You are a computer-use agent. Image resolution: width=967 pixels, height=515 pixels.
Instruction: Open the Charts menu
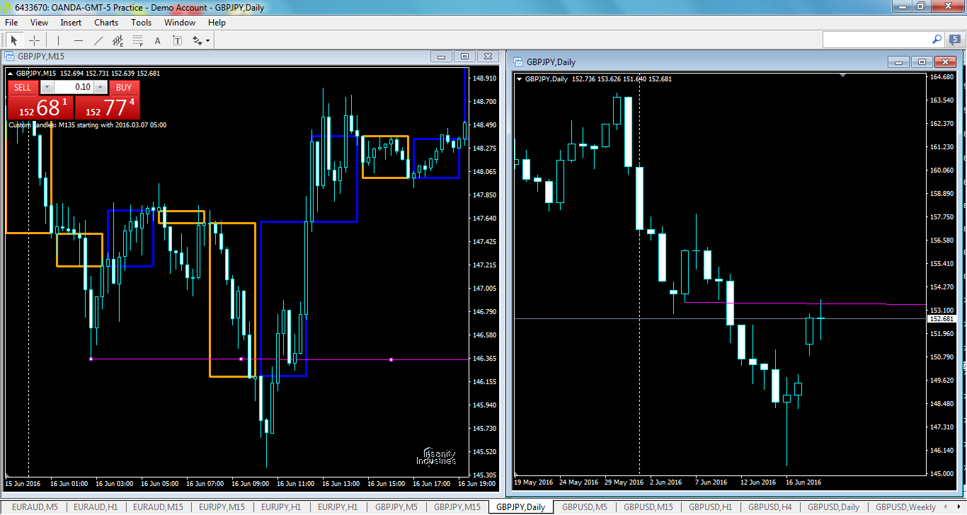105,22
